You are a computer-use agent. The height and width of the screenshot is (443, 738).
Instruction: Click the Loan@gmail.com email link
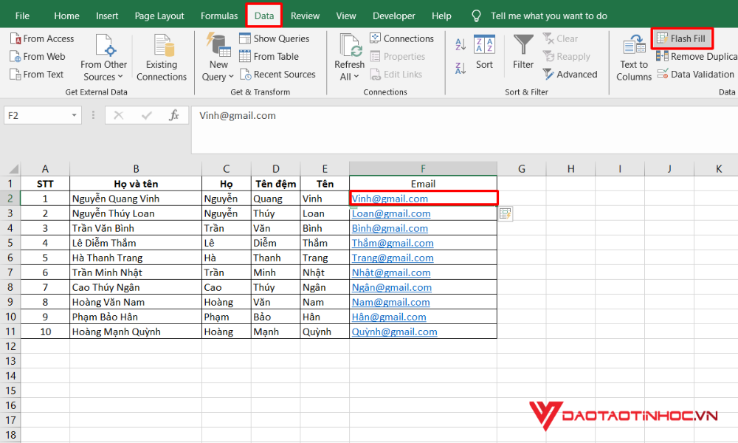pos(391,213)
